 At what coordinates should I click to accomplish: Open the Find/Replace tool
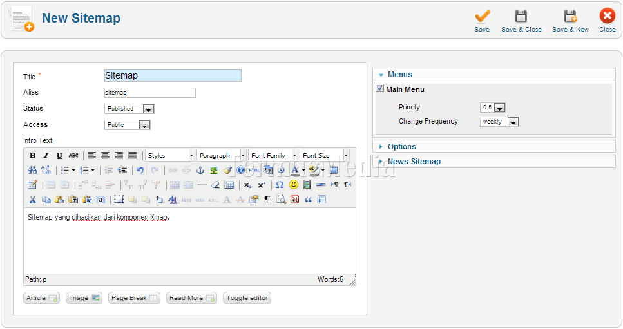[x=46, y=170]
